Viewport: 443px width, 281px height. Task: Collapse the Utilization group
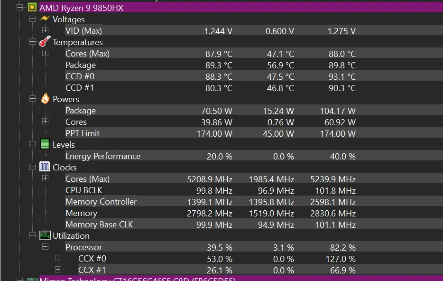[33, 235]
